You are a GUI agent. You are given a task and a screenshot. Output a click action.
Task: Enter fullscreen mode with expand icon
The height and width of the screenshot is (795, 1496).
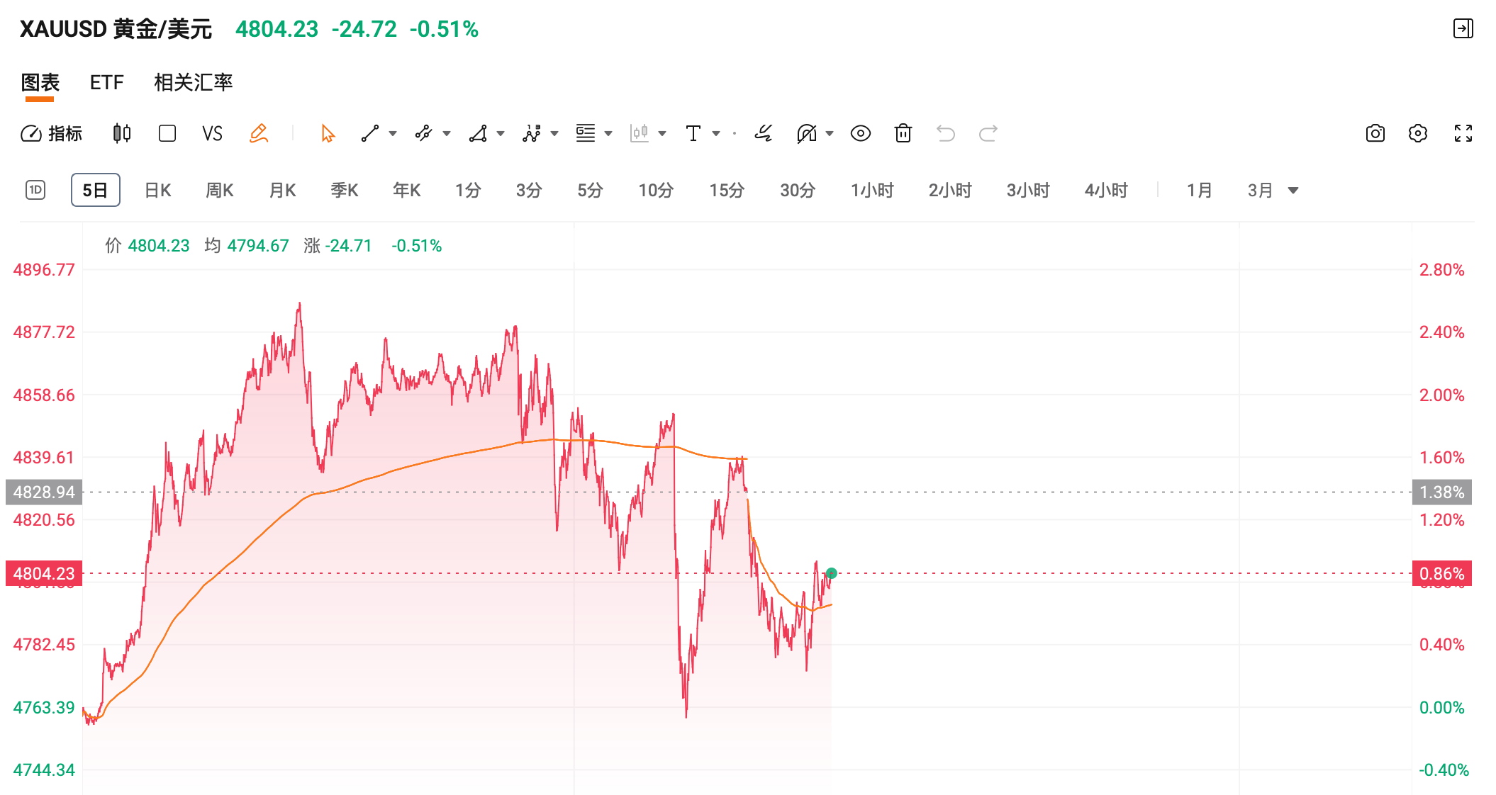(1462, 133)
